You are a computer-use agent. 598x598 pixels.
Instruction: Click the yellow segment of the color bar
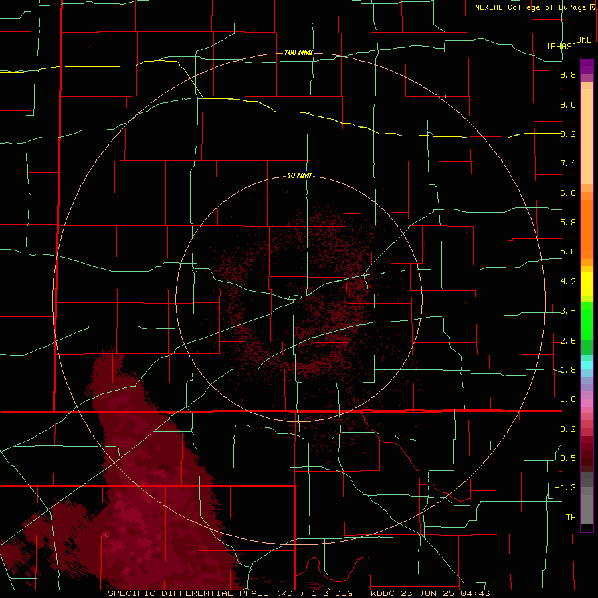[x=587, y=284]
